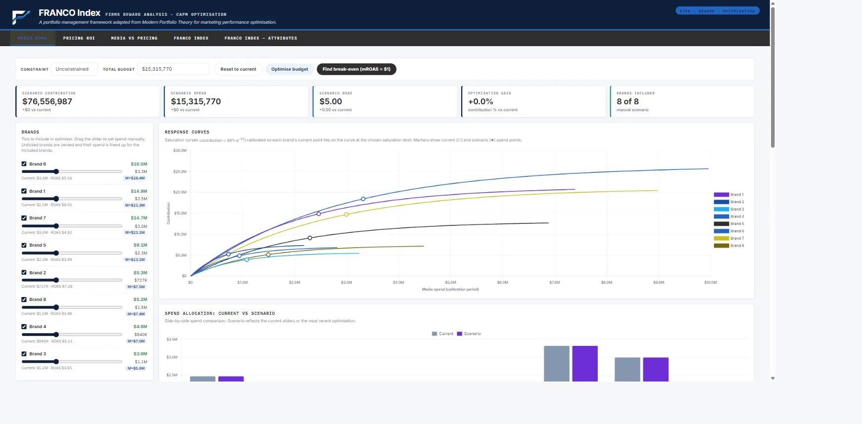Click the Brand 8 spend slider handle
Viewport: 862px width, 424px height.
click(x=56, y=307)
